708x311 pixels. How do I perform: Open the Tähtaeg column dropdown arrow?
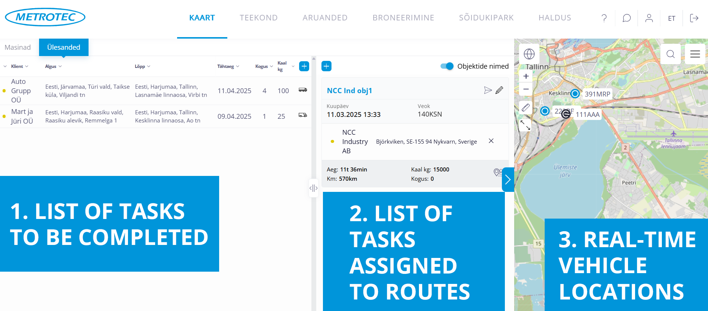238,66
